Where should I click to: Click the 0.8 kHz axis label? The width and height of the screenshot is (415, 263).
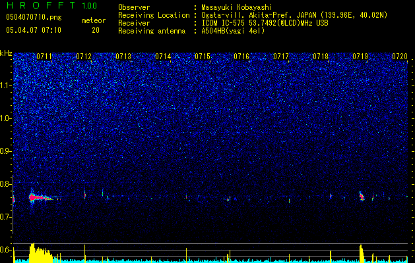click(x=6, y=184)
